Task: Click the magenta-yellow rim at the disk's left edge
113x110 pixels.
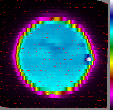Action: [x=17, y=55]
